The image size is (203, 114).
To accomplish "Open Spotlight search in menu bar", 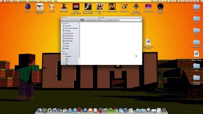I will coord(196,1).
